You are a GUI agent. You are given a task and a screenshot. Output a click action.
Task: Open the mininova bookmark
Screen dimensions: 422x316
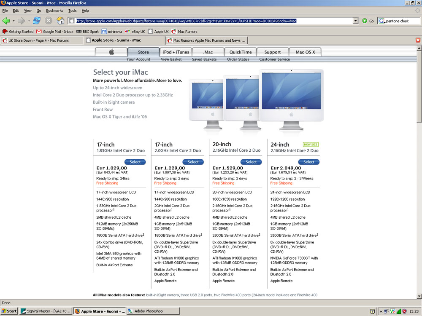(112, 32)
